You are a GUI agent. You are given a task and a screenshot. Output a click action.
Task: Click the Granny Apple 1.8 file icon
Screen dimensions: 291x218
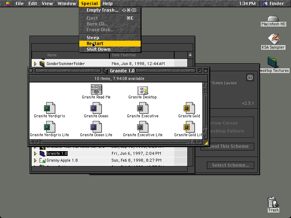(42, 160)
